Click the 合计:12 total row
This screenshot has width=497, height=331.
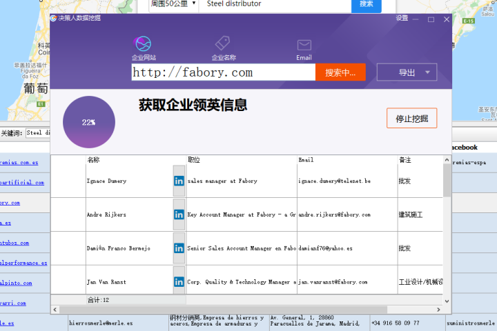(x=246, y=300)
